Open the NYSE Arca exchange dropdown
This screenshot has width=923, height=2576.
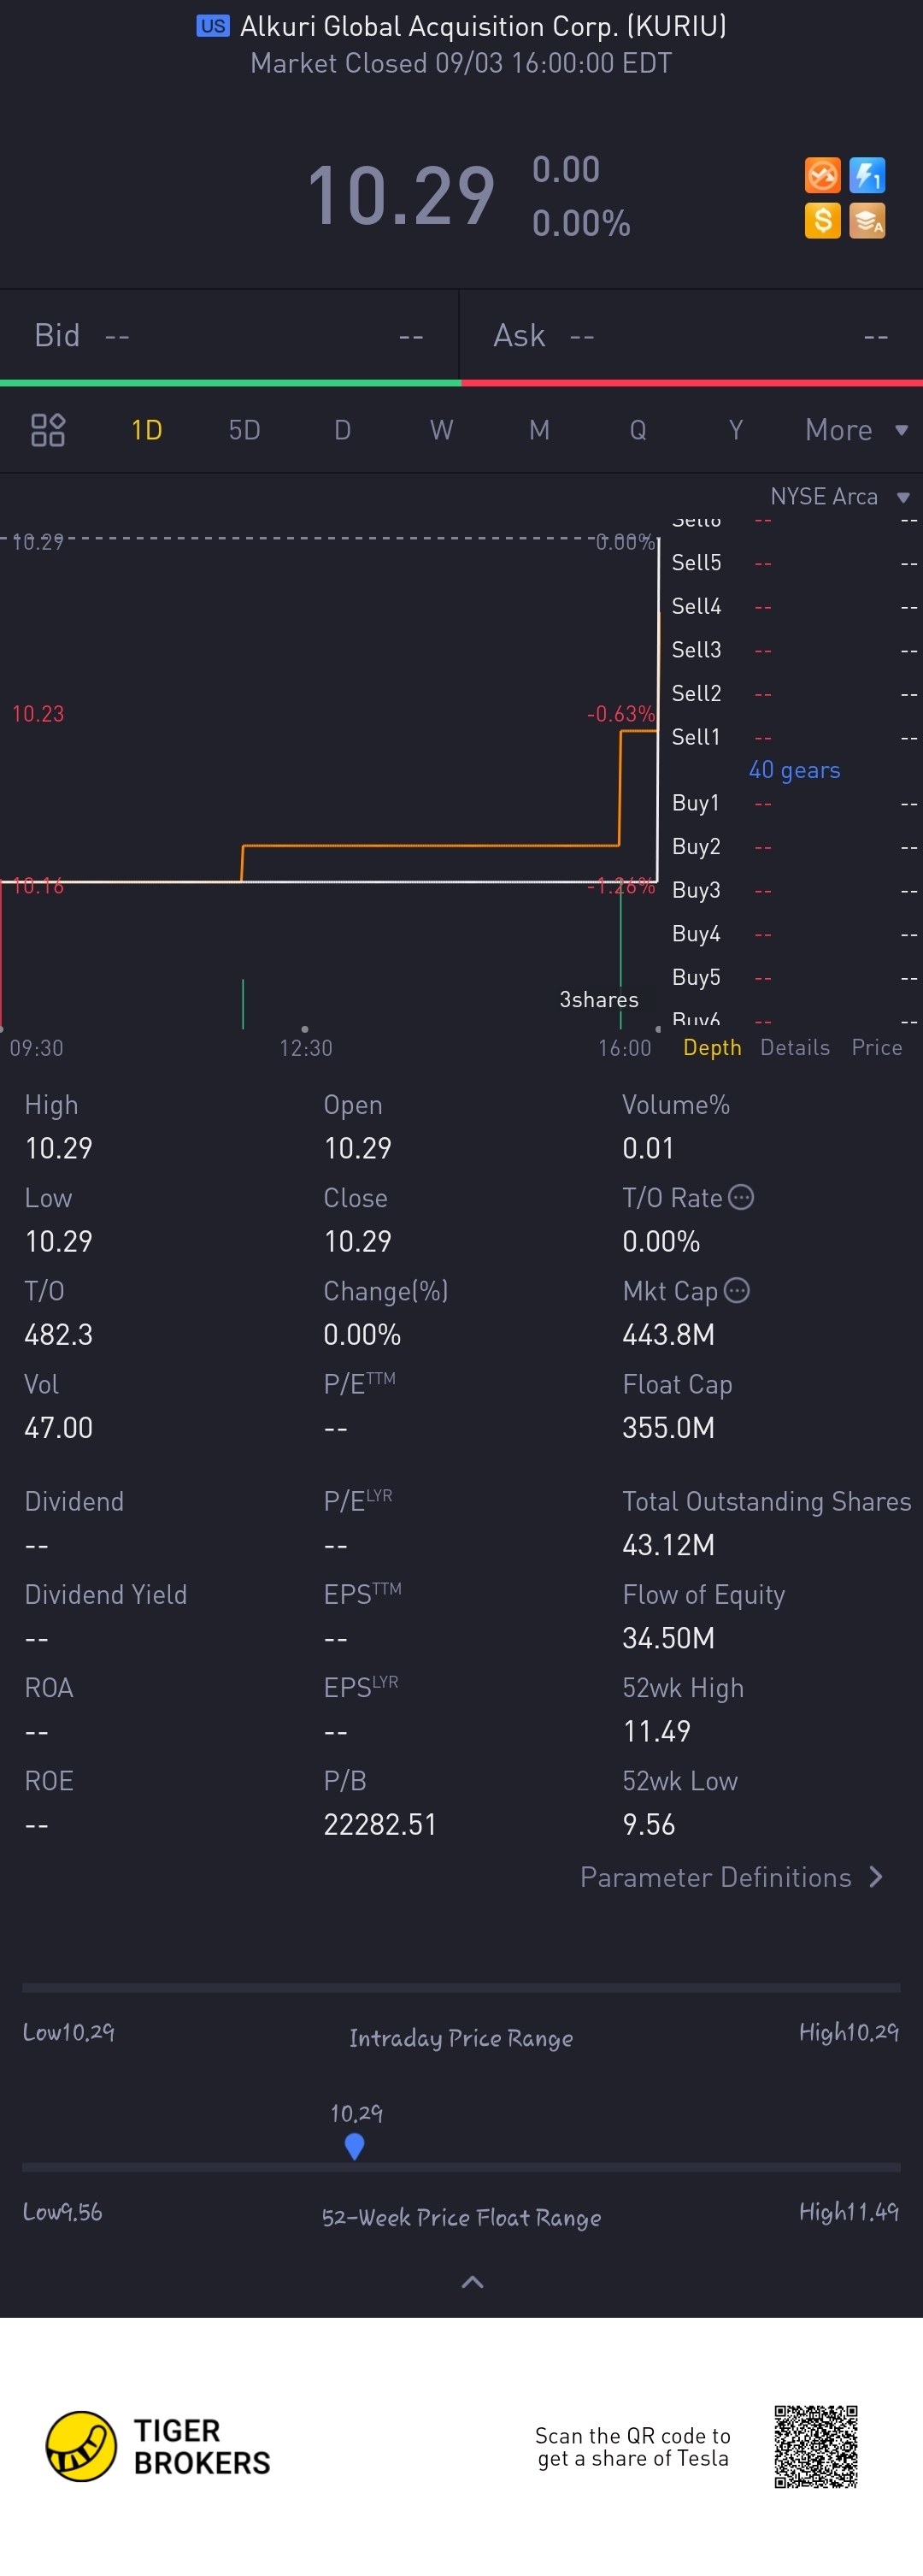tap(838, 497)
